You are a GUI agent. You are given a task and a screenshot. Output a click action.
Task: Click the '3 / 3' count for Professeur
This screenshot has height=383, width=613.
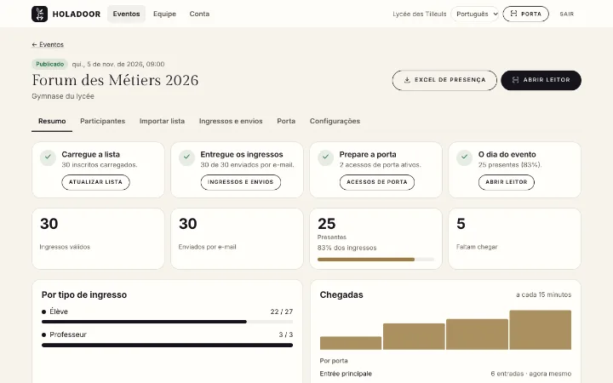pyautogui.click(x=286, y=335)
